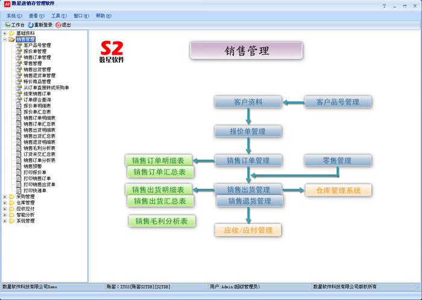
Task: Click the 重新登录 re-login icon
Action: coord(31,25)
